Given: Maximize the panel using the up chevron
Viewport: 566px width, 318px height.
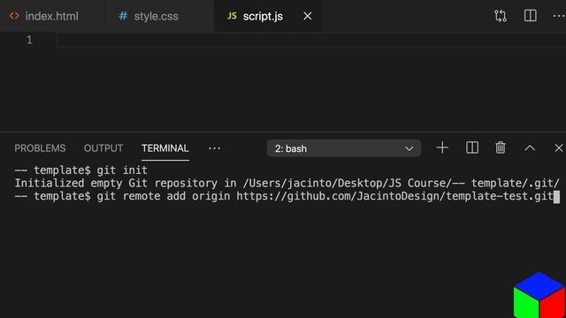Looking at the screenshot, I should (530, 148).
